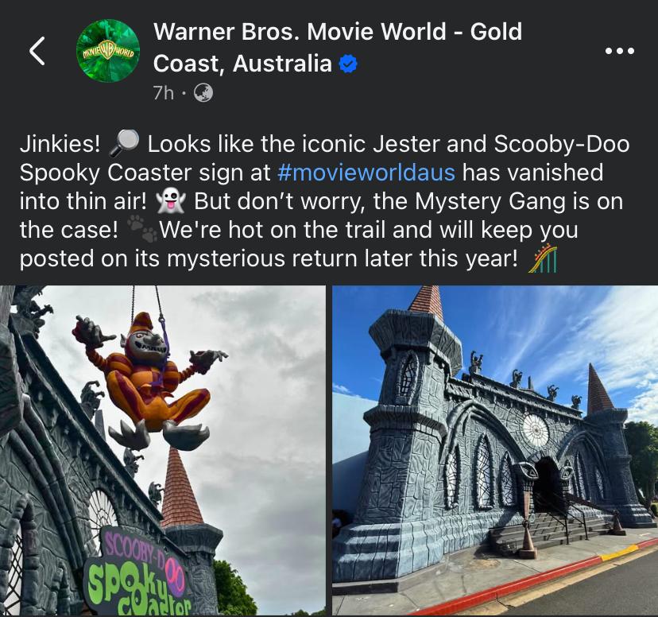This screenshot has height=617, width=658.
Task: Tap the blue verified badge
Action: (348, 64)
